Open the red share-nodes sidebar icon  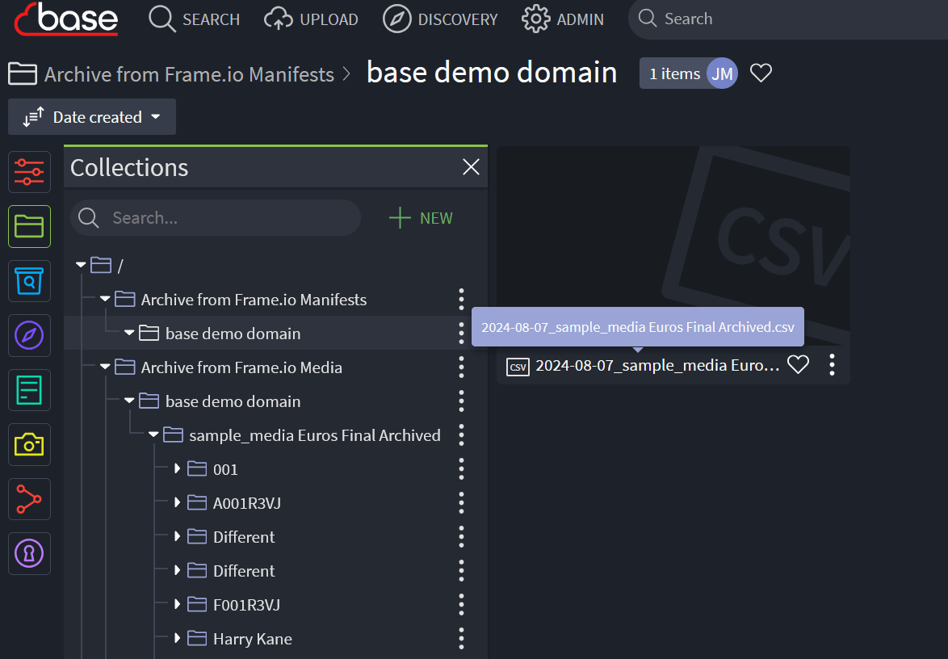coord(29,499)
